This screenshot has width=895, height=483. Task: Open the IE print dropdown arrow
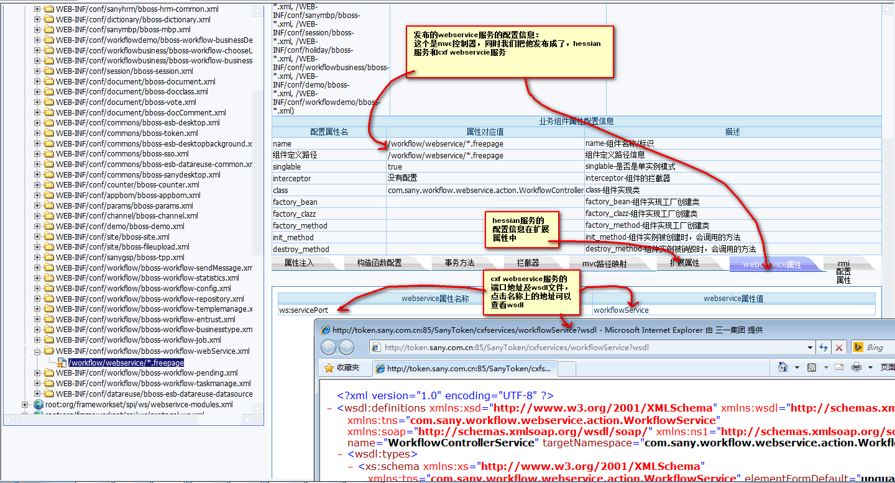(869, 368)
